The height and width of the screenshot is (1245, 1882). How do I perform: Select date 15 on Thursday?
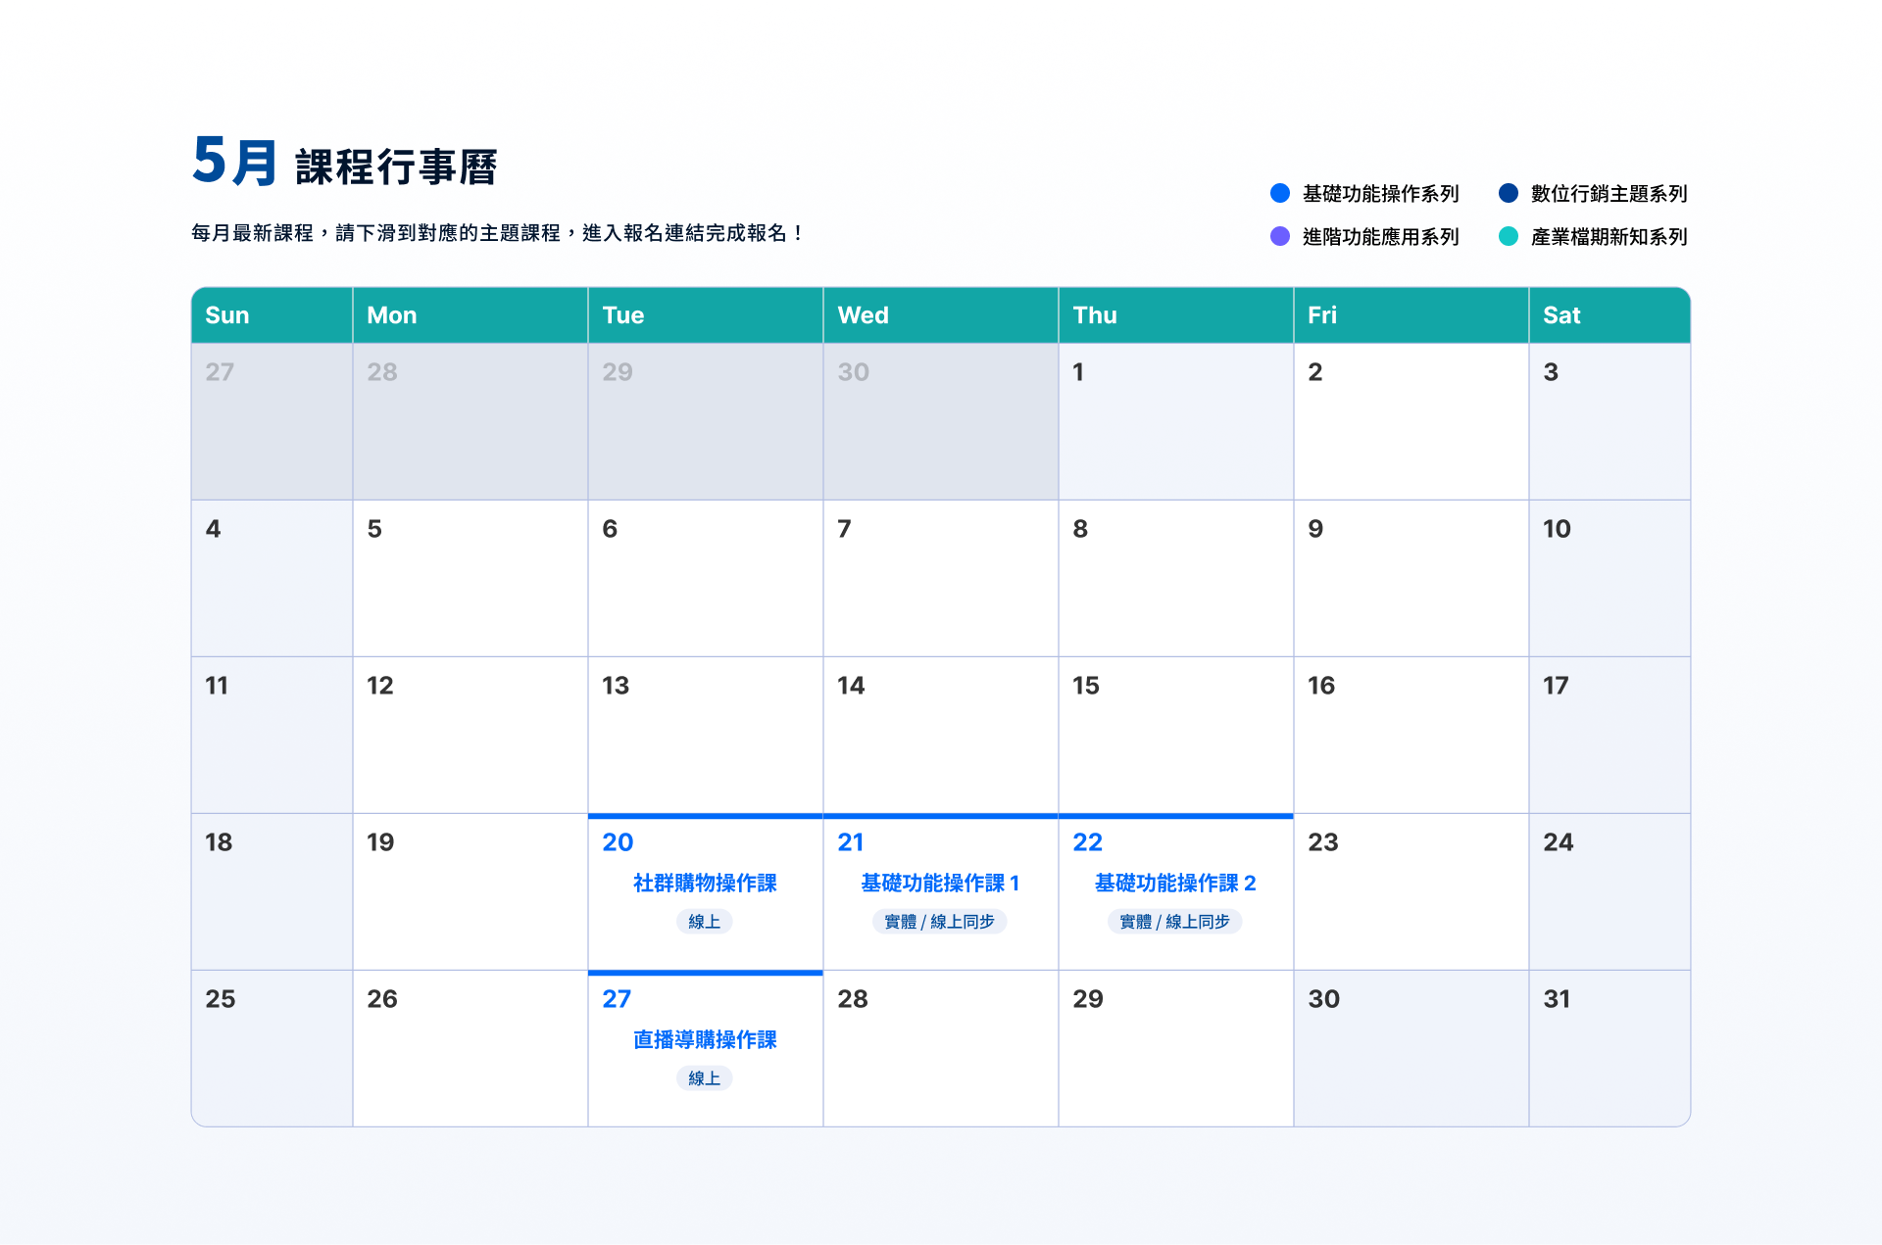point(1086,686)
